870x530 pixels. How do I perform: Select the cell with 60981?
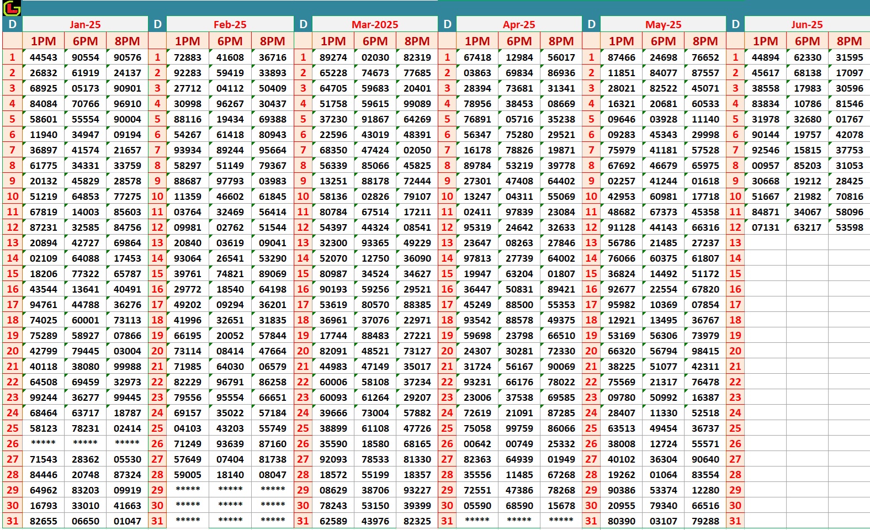tap(664, 197)
